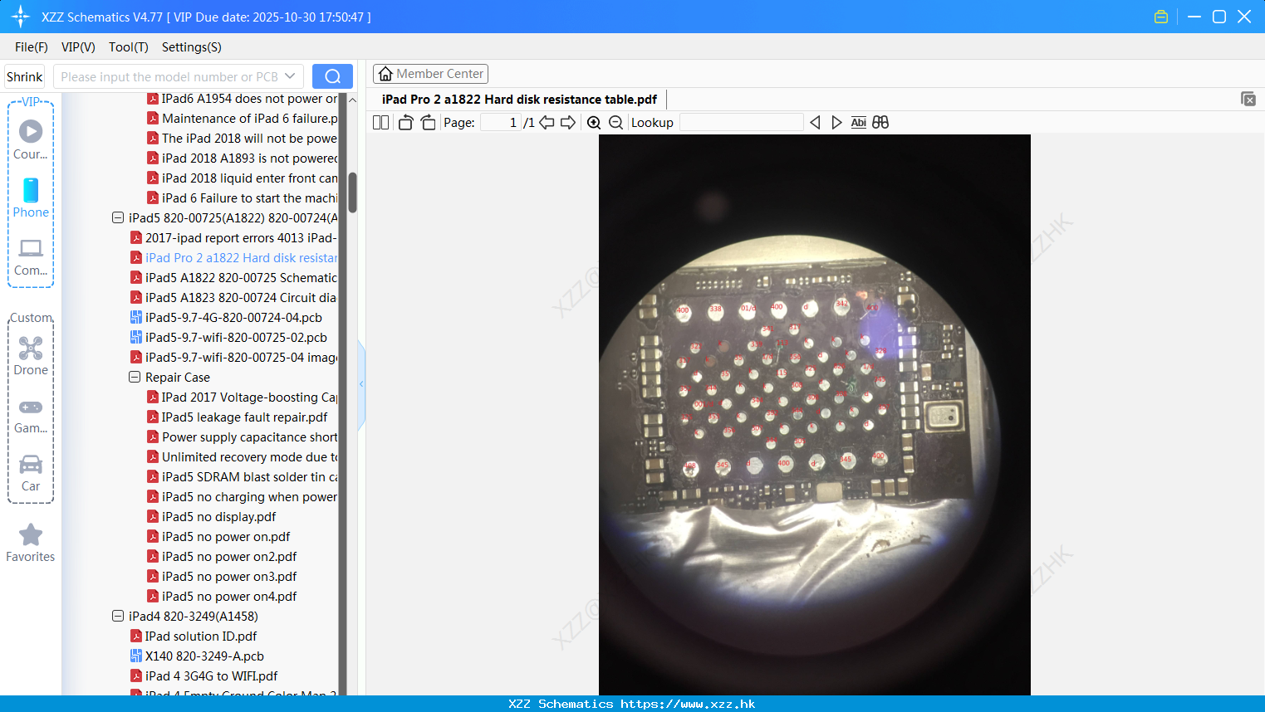The height and width of the screenshot is (712, 1265).
Task: Open iPad5 no display.pdf
Action: tap(211, 516)
